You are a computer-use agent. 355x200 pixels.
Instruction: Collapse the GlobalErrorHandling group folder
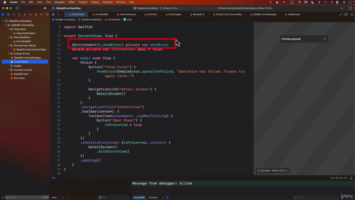[x=6, y=25]
